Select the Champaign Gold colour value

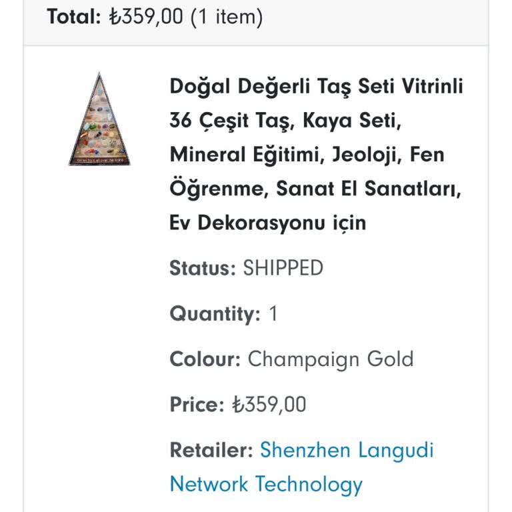331,359
